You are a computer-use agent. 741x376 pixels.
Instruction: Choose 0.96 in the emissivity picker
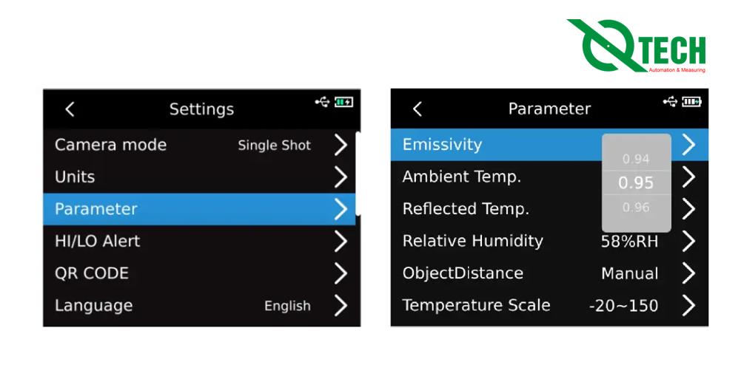636,208
